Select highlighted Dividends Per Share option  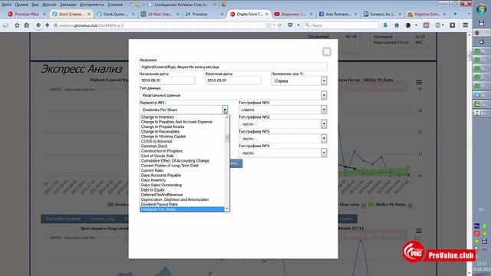coord(183,209)
